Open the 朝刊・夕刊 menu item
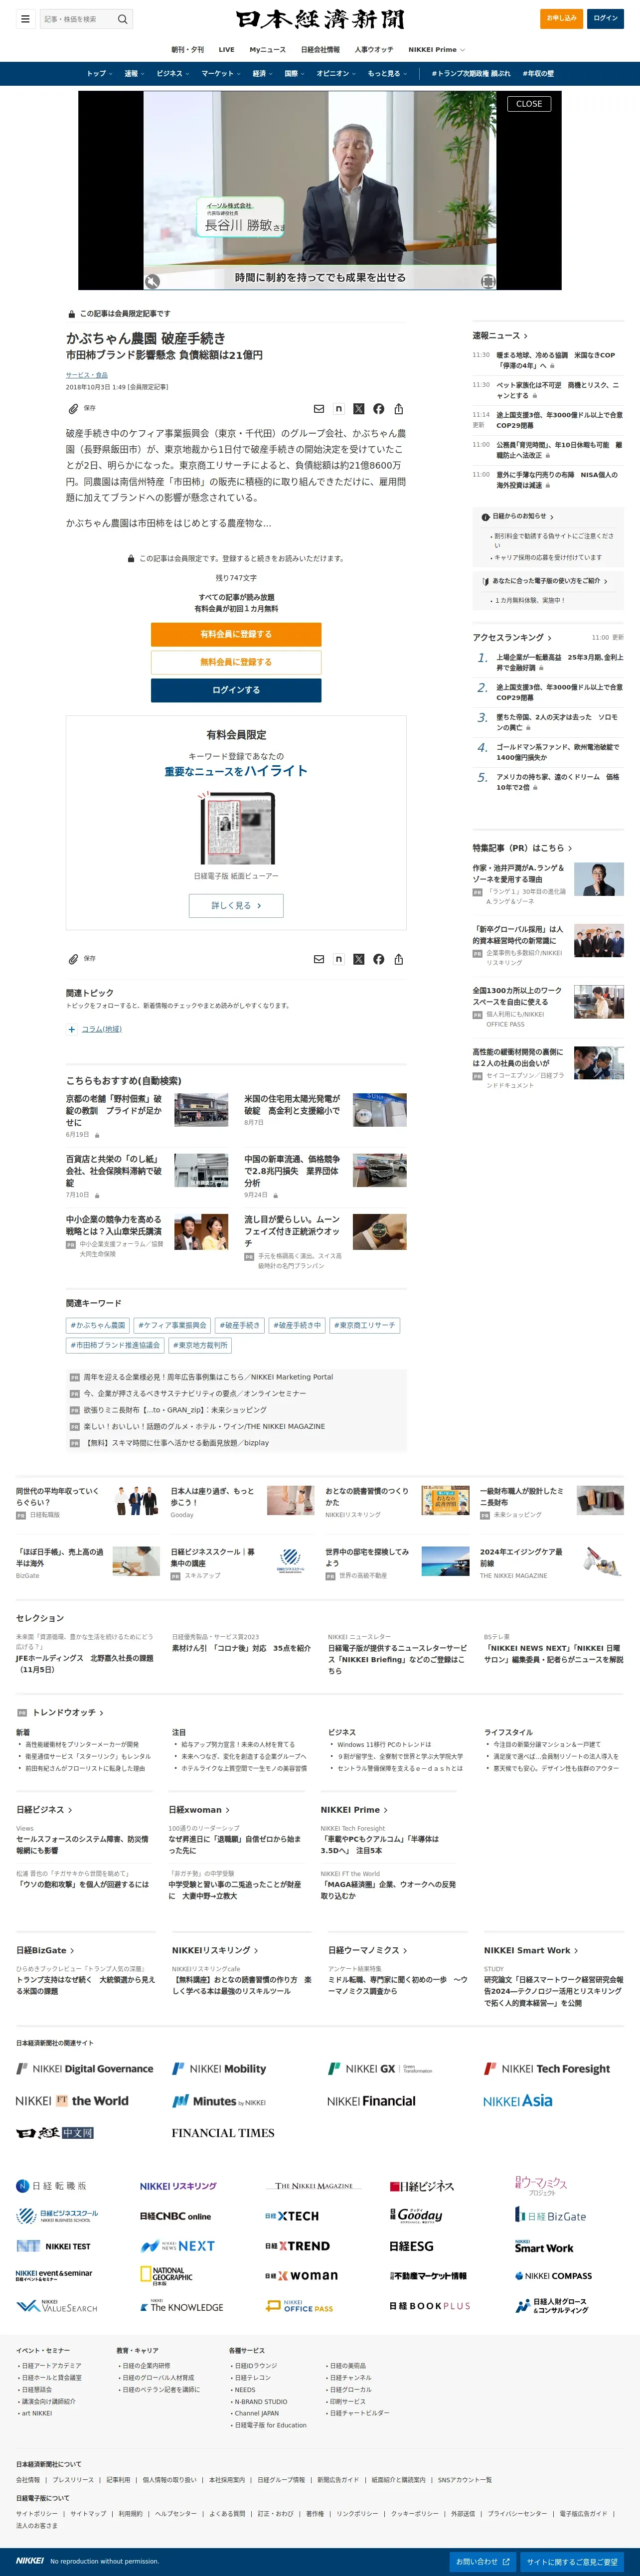This screenshot has height=2576, width=640. tap(187, 49)
